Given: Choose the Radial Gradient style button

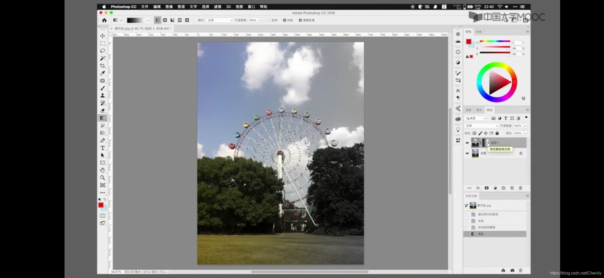Looking at the screenshot, I should pyautogui.click(x=165, y=20).
